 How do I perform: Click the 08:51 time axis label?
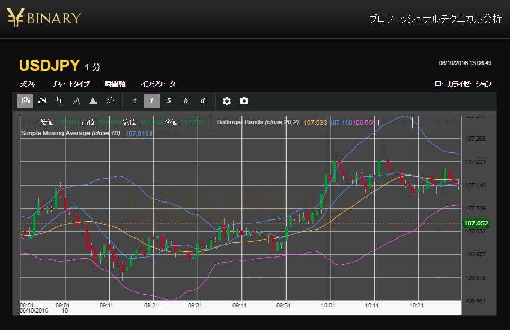pos(26,305)
